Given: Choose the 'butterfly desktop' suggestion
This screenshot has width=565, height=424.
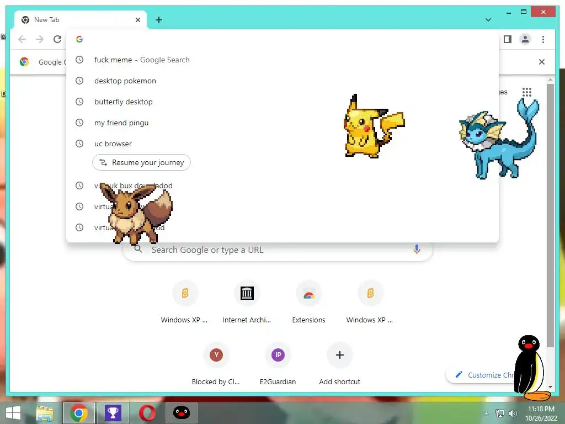Looking at the screenshot, I should (x=282, y=102).
